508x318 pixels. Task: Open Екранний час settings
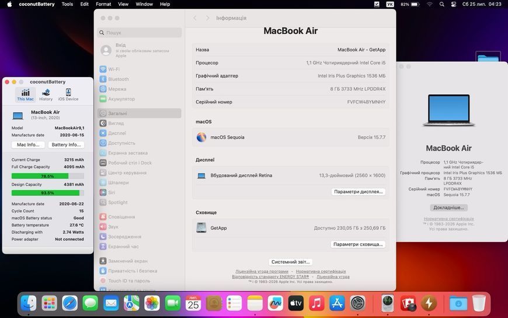click(140, 247)
